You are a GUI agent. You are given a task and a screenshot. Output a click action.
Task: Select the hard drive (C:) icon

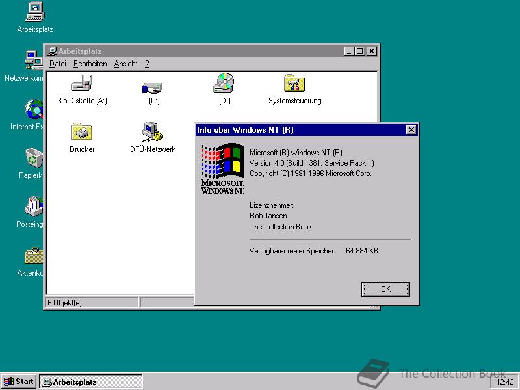click(152, 88)
